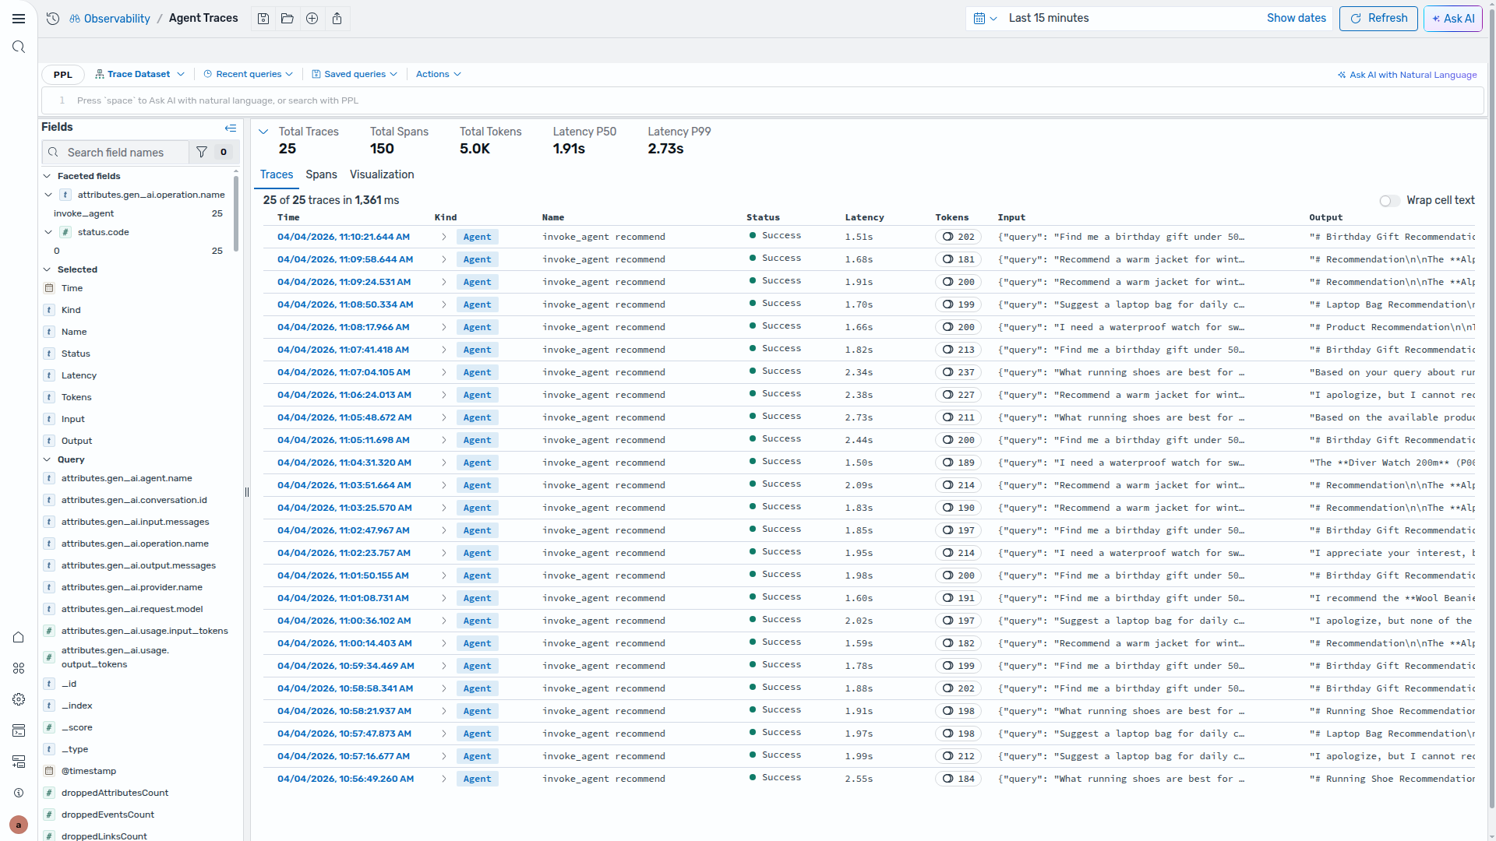Open the calendar date quick menu
The width and height of the screenshot is (1496, 841).
985,19
